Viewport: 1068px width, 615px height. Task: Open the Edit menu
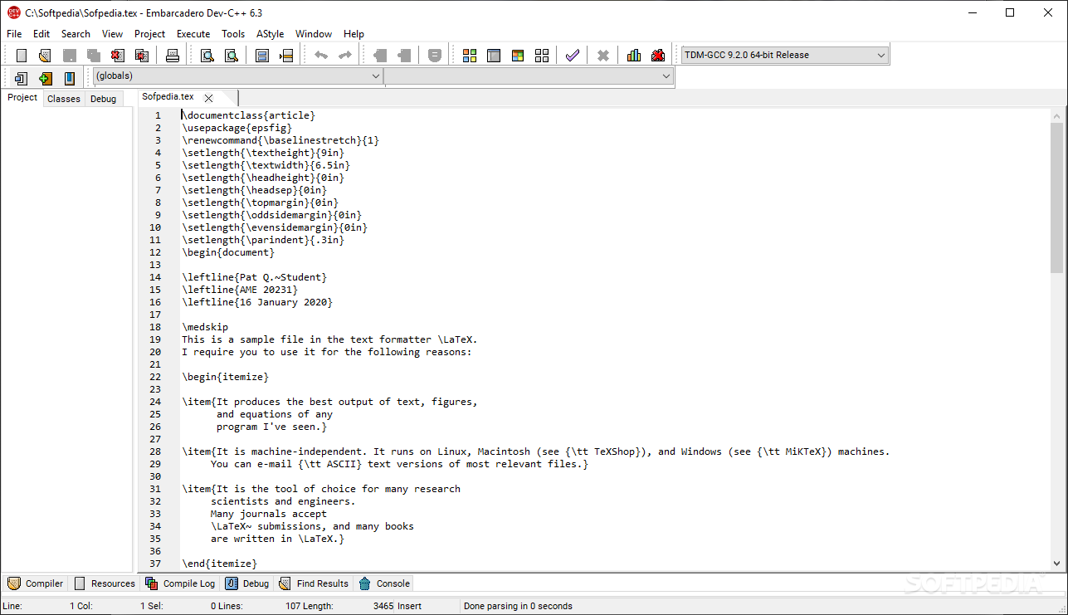tap(41, 34)
